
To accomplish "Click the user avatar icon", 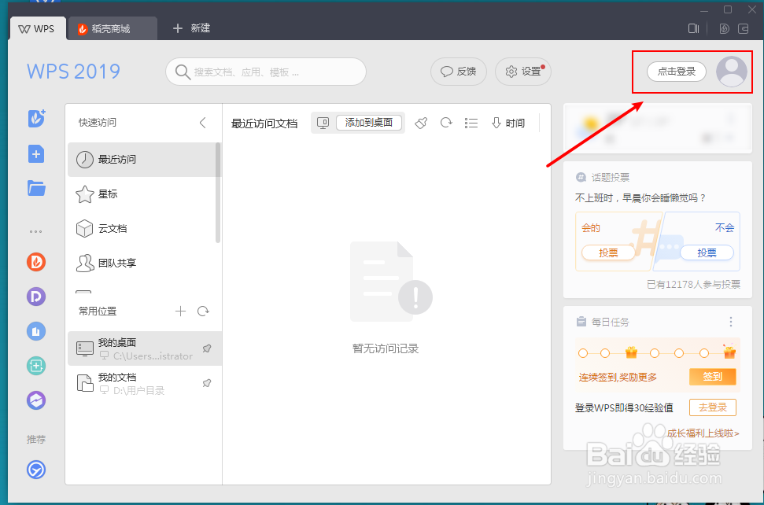I will click(x=732, y=72).
